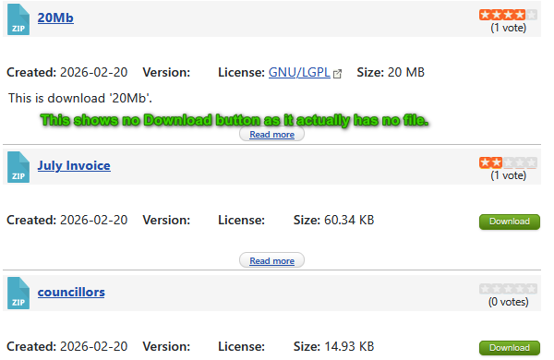Select the 'Size: 60.34 KB' text

(333, 220)
